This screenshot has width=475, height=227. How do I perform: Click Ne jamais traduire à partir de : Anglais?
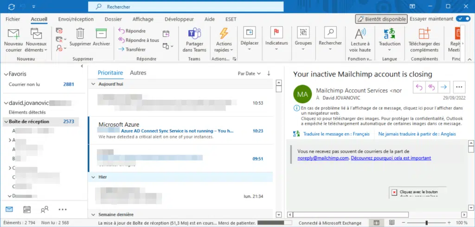point(417,134)
